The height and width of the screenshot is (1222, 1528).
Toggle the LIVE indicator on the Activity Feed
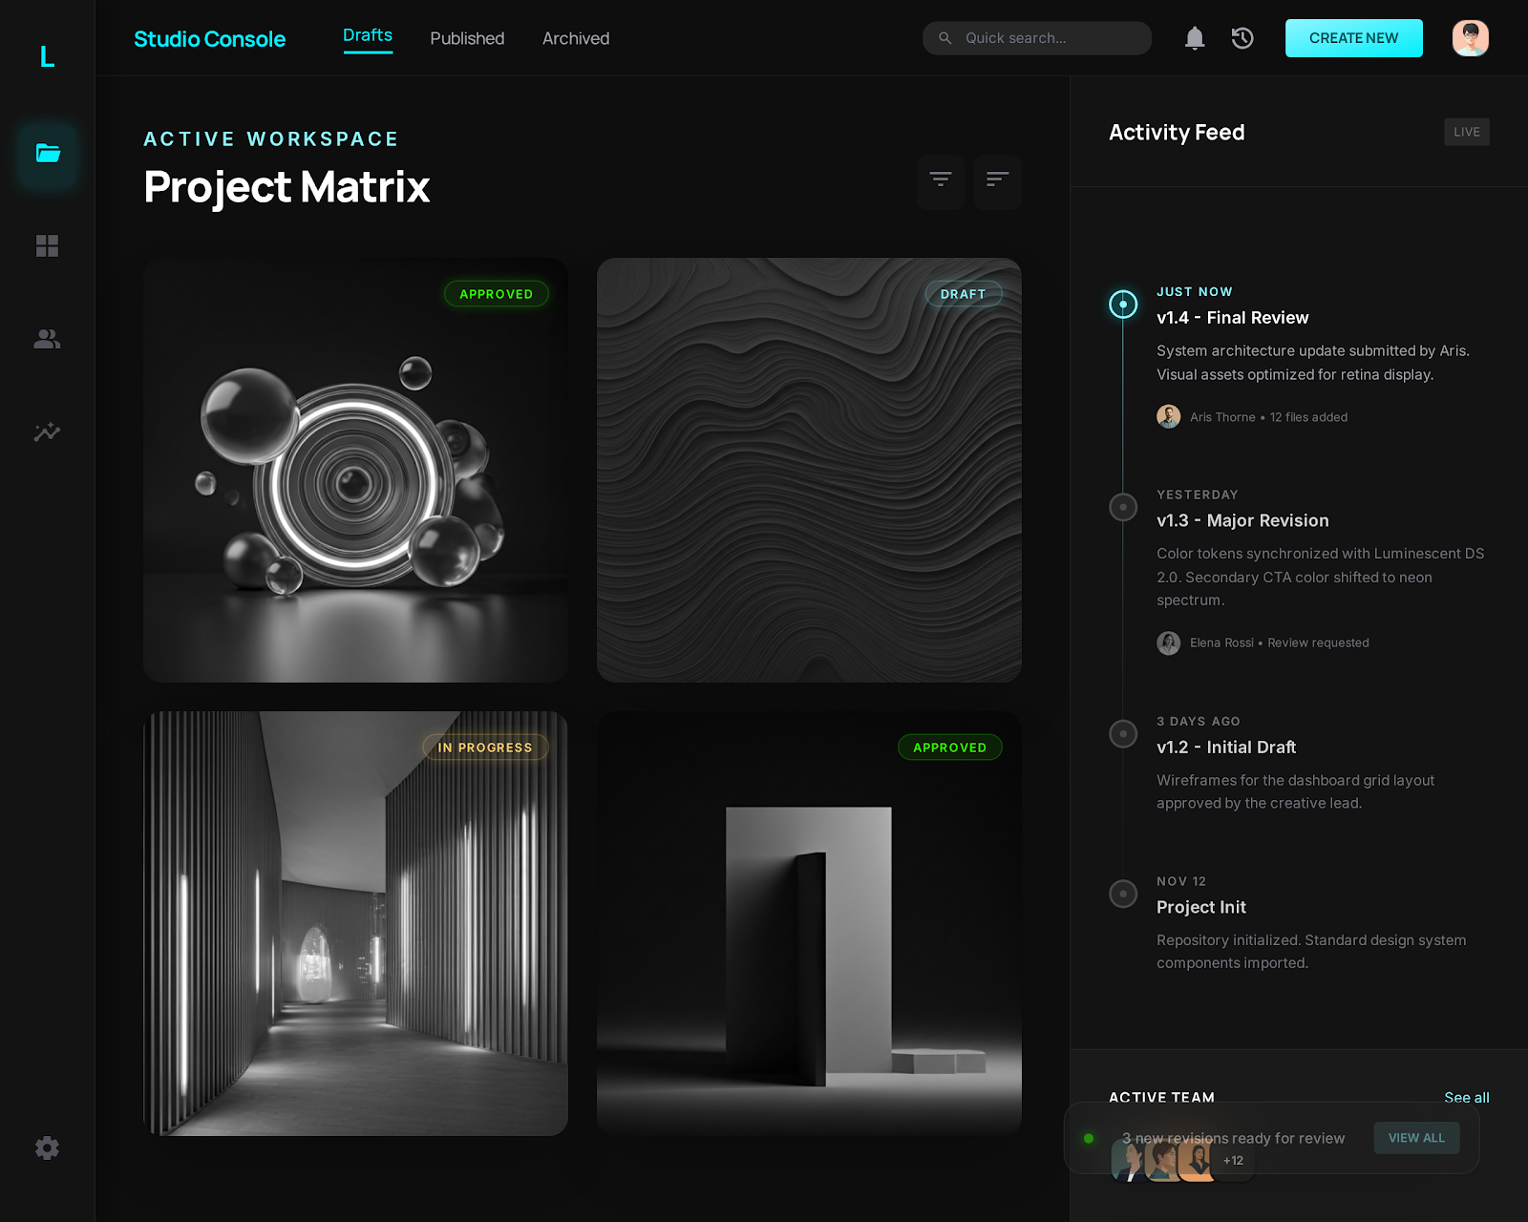1466,132
